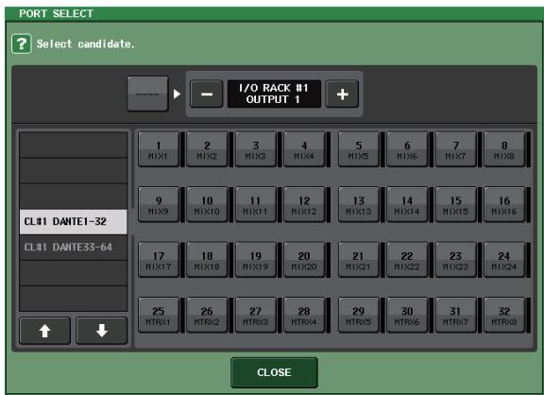Select CL#1 DANTE33-64 in the list
The image size is (544, 395).
pos(74,248)
